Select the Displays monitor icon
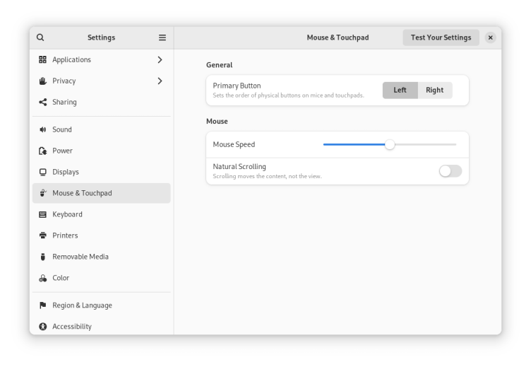This screenshot has height=367, width=531. (x=43, y=172)
